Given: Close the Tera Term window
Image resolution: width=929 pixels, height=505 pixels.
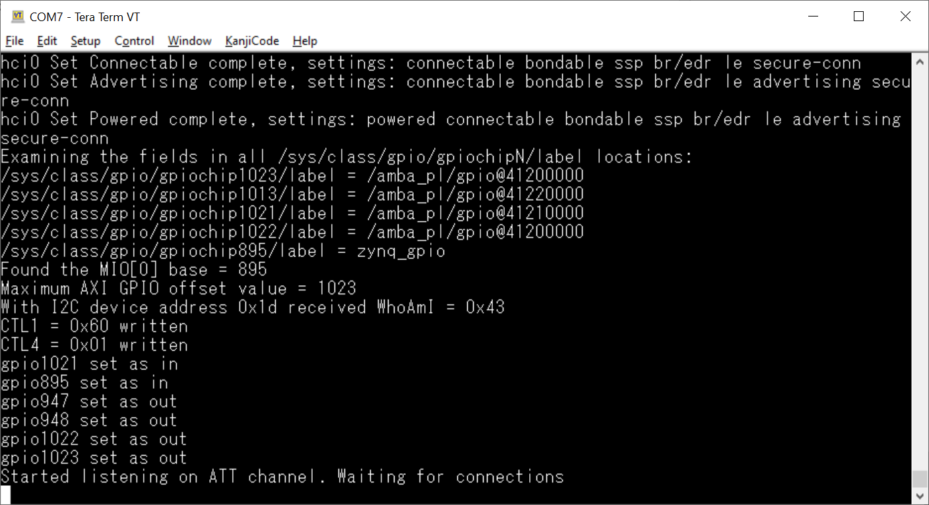Looking at the screenshot, I should click(x=905, y=17).
